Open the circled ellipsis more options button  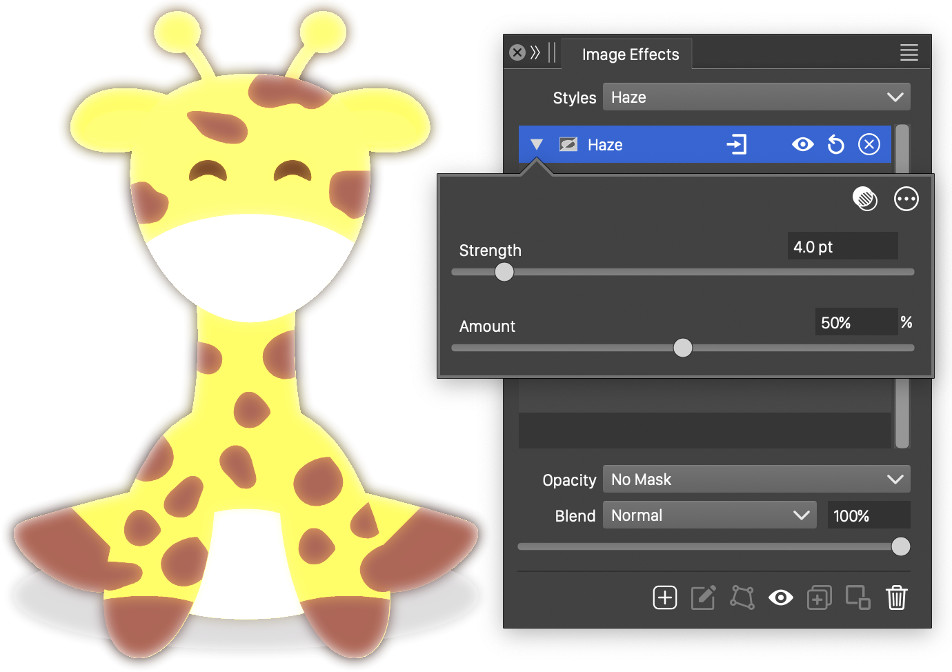(x=906, y=199)
